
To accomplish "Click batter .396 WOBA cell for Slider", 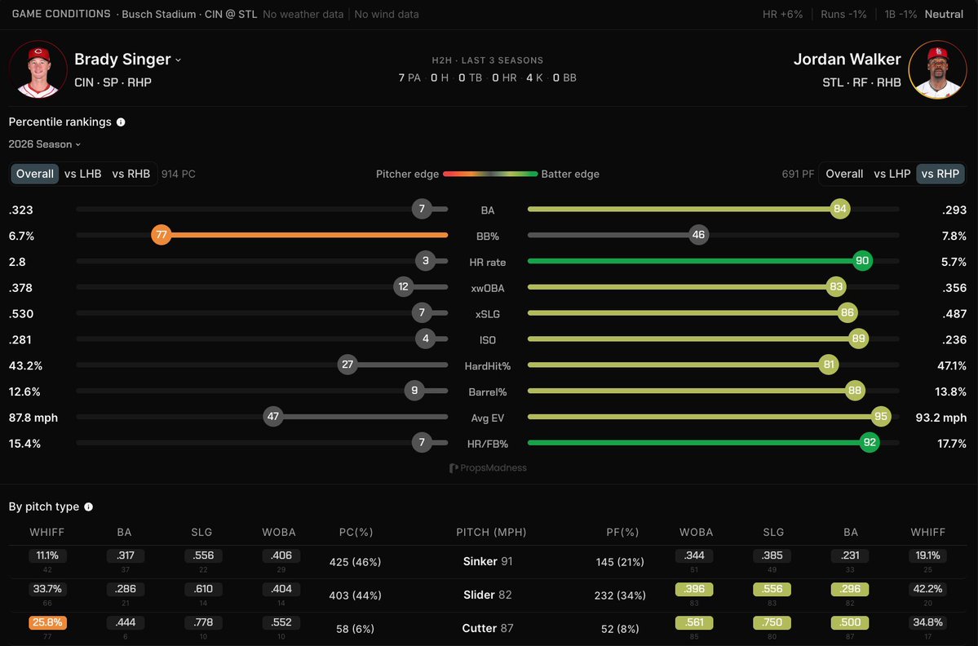I will click(x=694, y=589).
